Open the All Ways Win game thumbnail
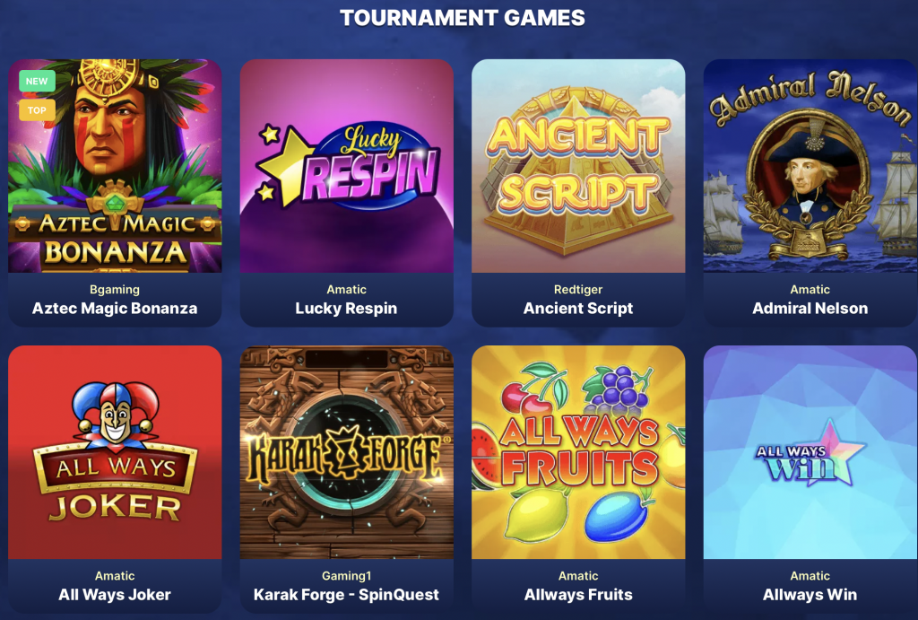 point(810,452)
